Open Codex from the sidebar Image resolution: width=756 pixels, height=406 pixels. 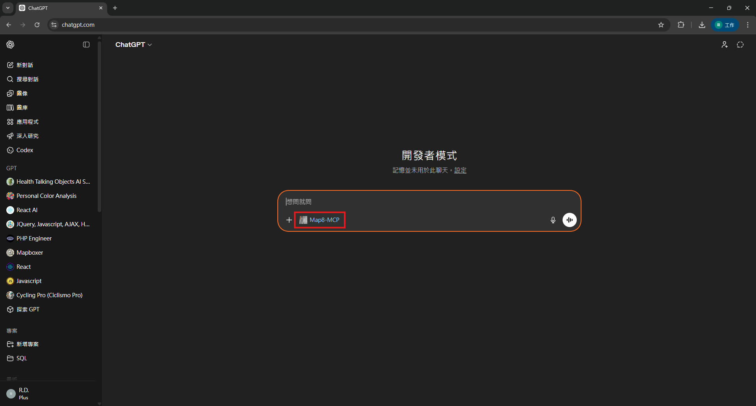[x=48, y=150]
